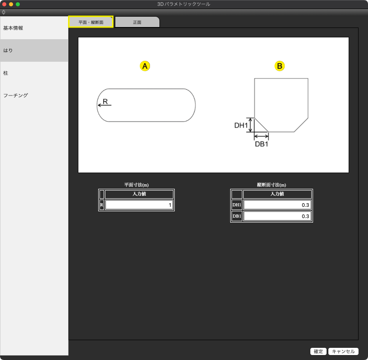This screenshot has height=360, width=368.
Task: Click the 入力値 header in the 平面寸法 table
Action: pyautogui.click(x=139, y=194)
